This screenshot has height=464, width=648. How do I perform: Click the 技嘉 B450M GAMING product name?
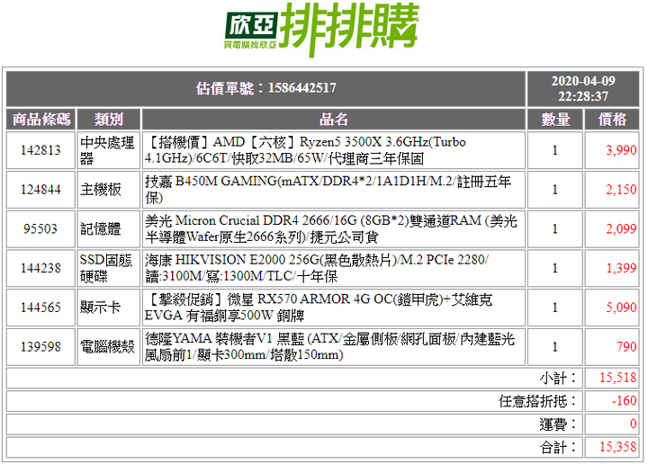(x=328, y=190)
